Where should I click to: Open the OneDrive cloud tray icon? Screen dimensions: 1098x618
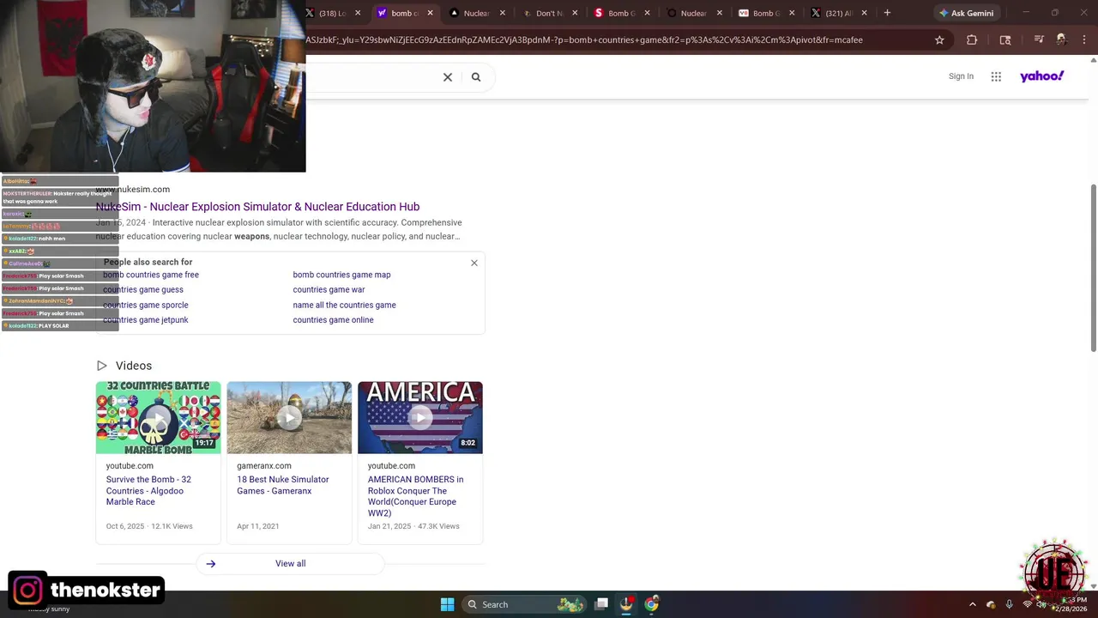pyautogui.click(x=991, y=604)
